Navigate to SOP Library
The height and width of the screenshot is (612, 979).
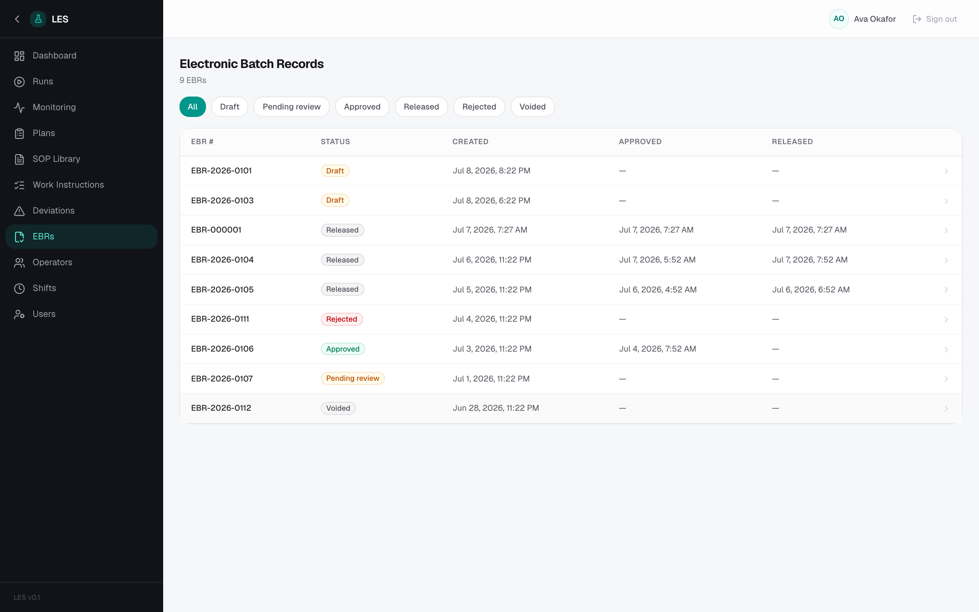pyautogui.click(x=57, y=159)
